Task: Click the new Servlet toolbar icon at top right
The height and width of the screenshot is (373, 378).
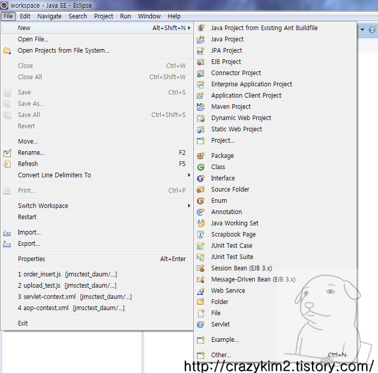Action: pos(373,29)
